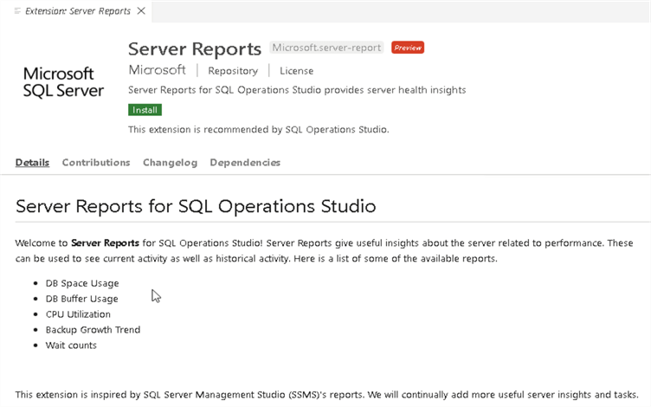651x407 pixels.
Task: Open the Changelog tab
Action: click(170, 163)
